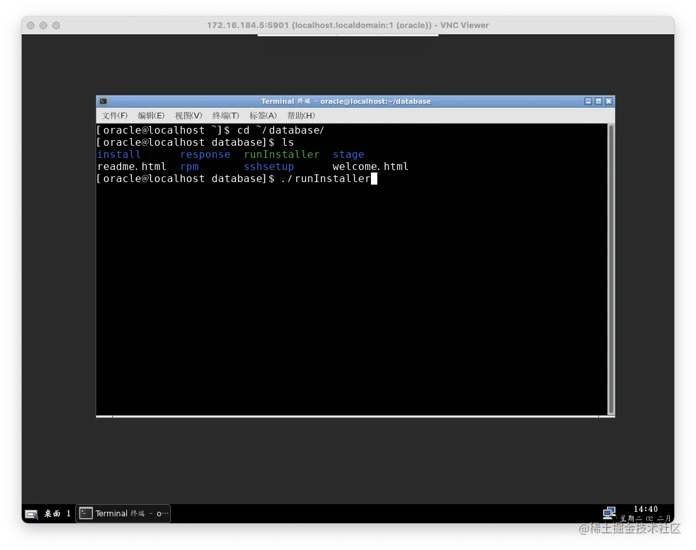Image resolution: width=696 pixels, height=550 pixels.
Task: Open the 视图(V) menu
Action: pos(188,116)
